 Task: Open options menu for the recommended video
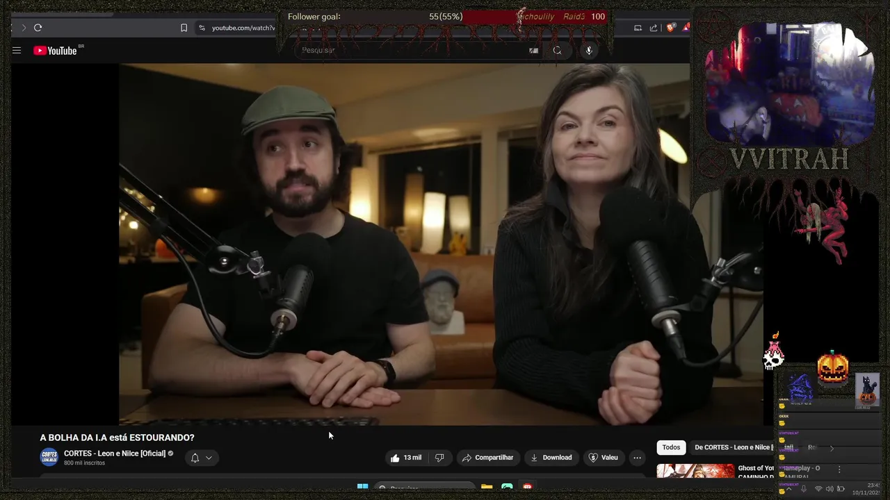click(839, 469)
